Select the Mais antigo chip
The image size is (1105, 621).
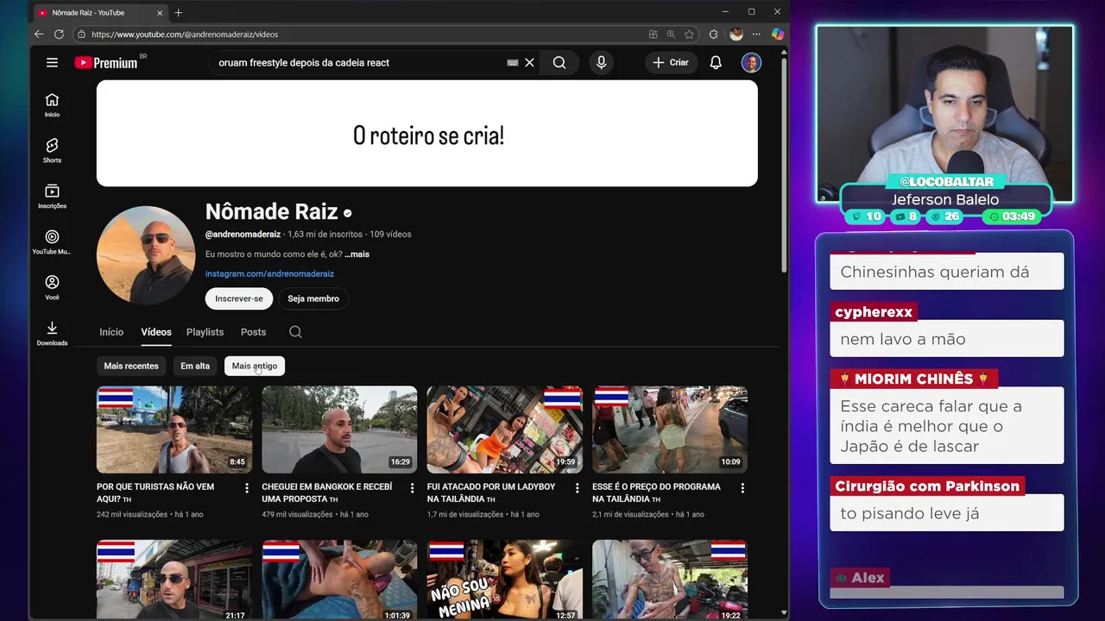(255, 366)
